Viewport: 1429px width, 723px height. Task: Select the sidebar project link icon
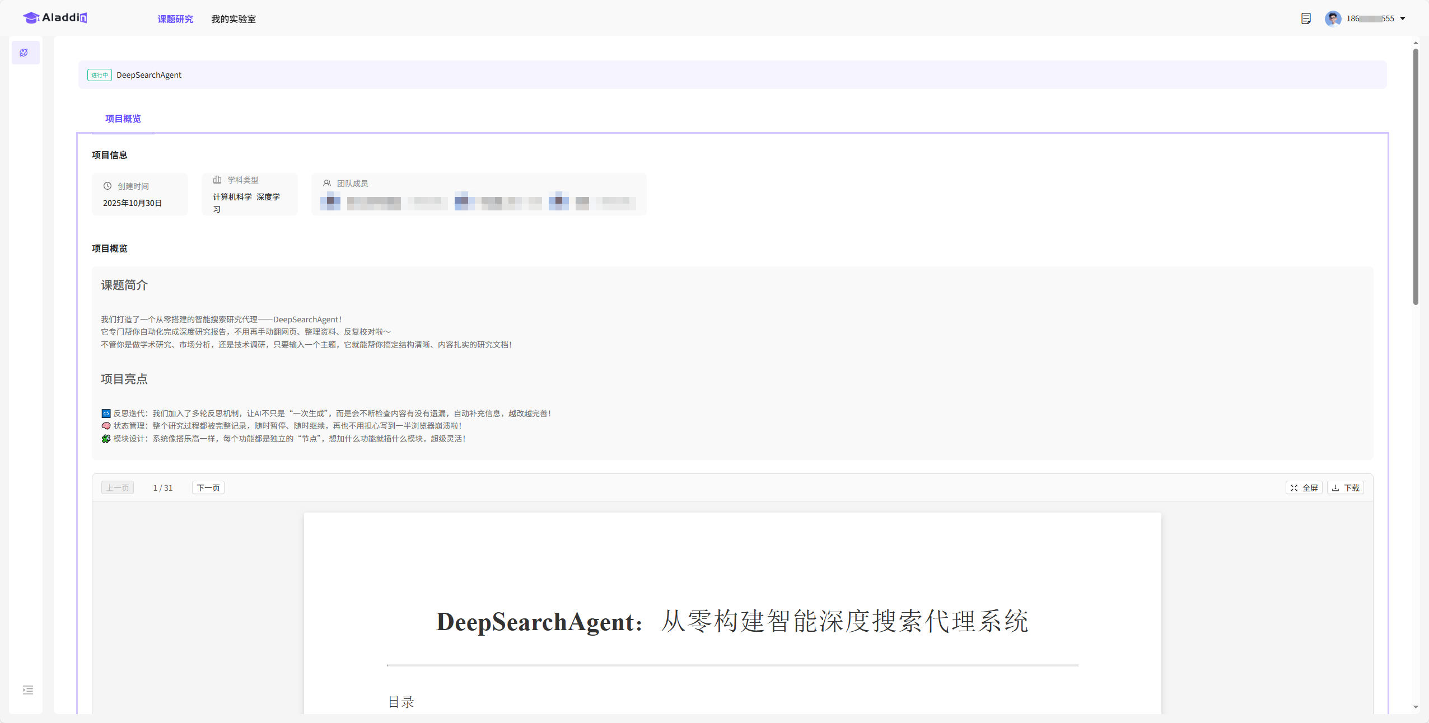pyautogui.click(x=24, y=53)
